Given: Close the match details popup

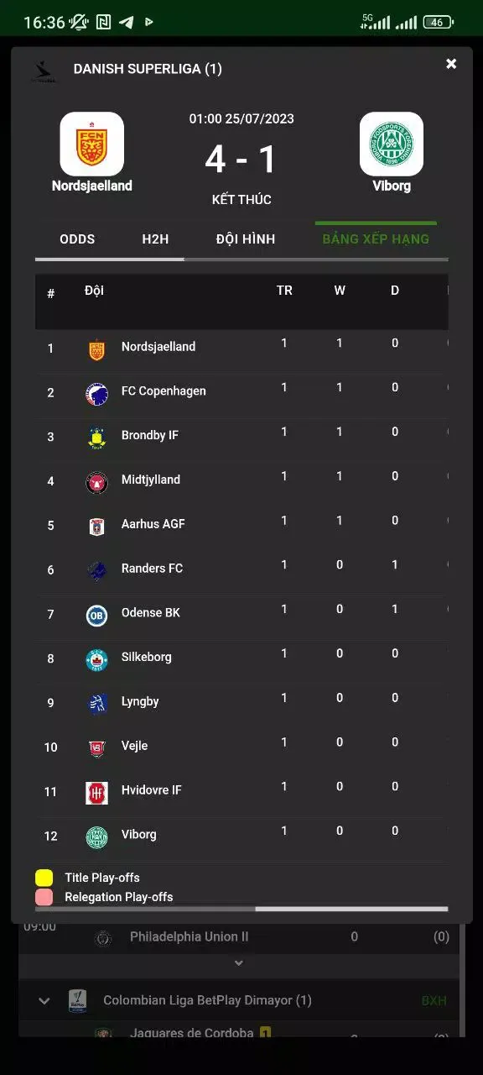Looking at the screenshot, I should point(451,64).
